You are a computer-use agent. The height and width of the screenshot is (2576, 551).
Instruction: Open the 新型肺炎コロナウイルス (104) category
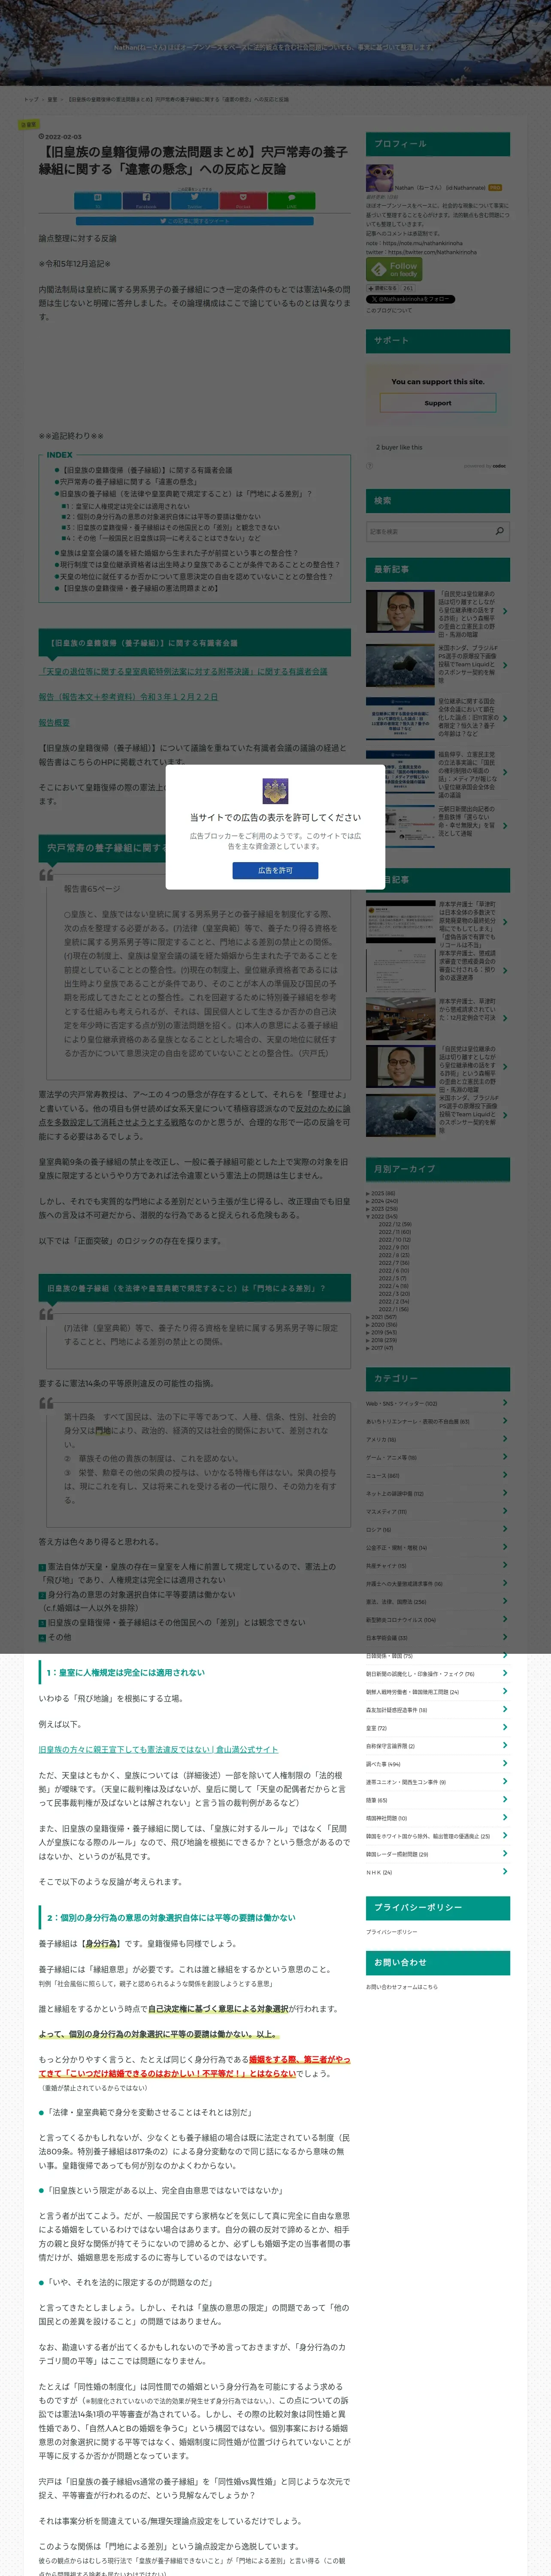pyautogui.click(x=400, y=1619)
